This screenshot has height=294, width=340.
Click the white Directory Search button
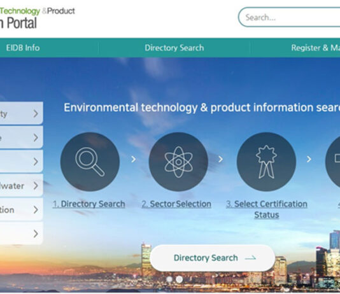pyautogui.click(x=213, y=258)
